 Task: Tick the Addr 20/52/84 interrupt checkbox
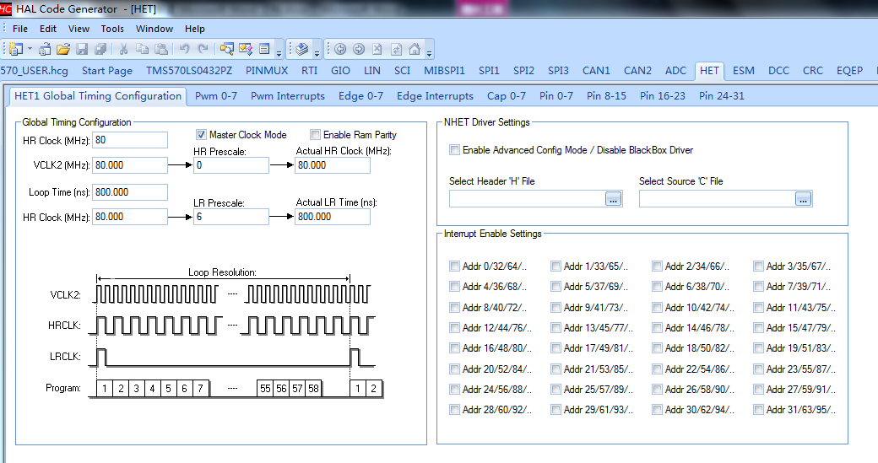[x=454, y=369]
